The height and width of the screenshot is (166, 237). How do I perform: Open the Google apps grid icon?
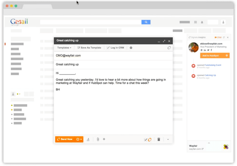(196, 22)
